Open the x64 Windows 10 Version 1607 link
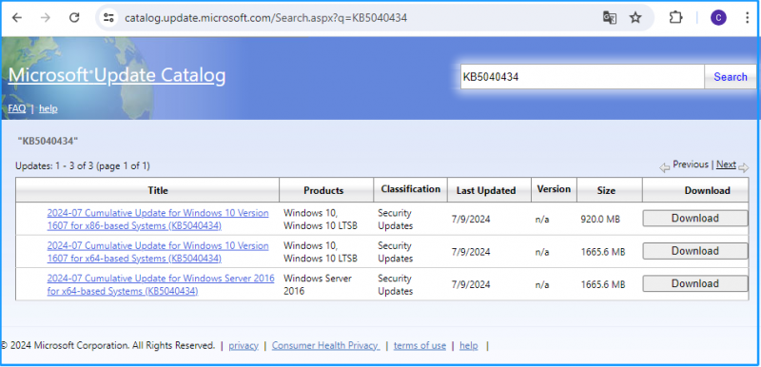 158,252
